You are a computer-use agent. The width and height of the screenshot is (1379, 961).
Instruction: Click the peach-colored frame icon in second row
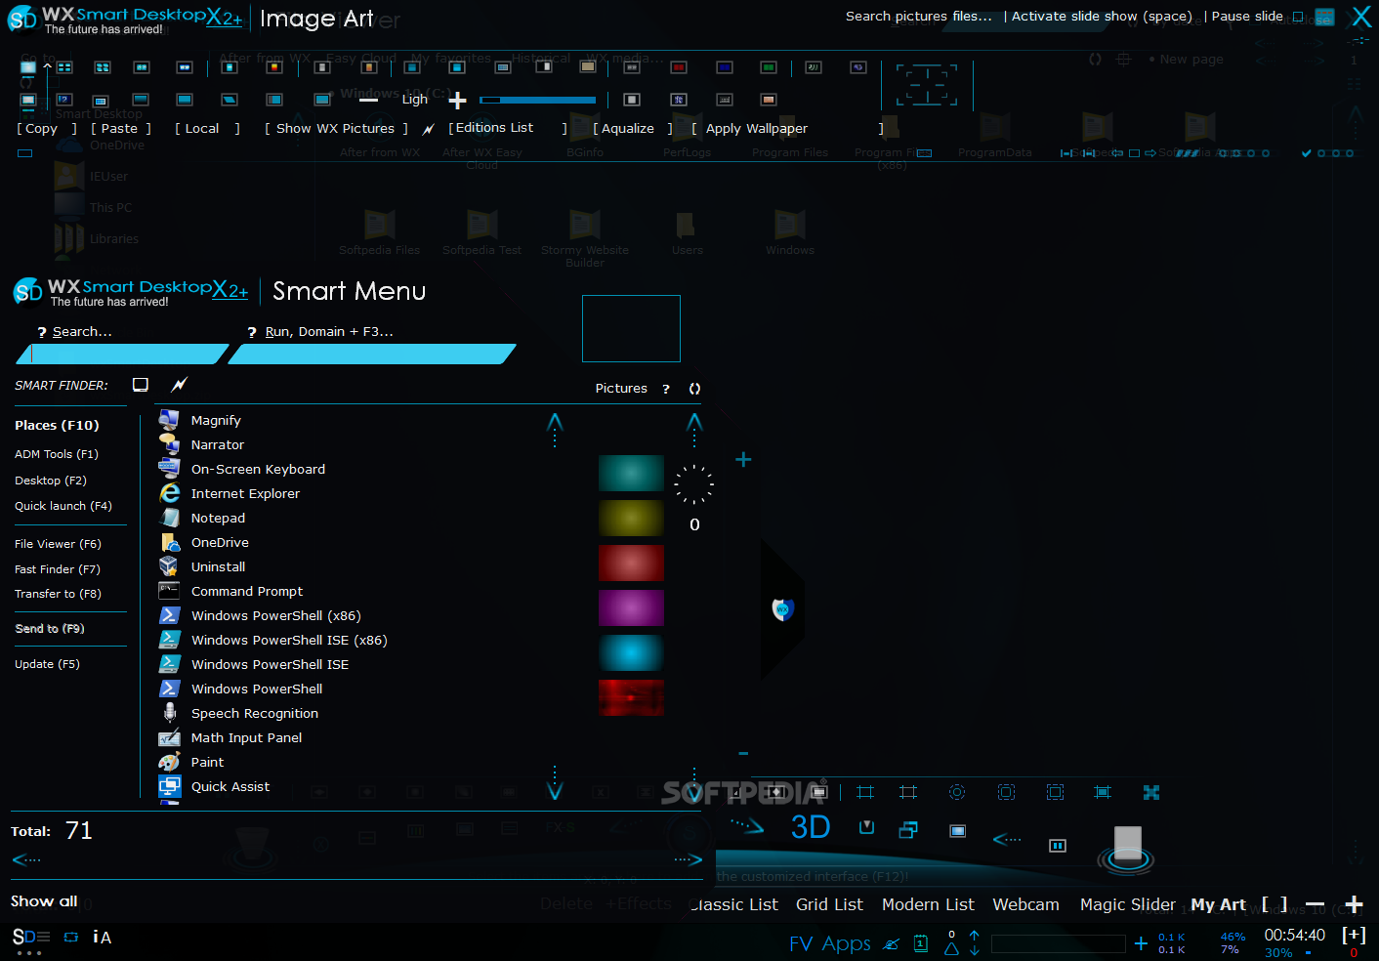tap(769, 100)
